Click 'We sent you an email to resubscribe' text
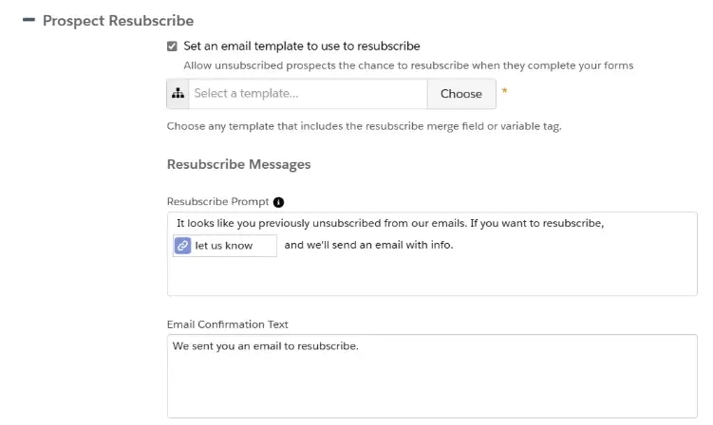The height and width of the screenshot is (425, 713). tap(266, 346)
